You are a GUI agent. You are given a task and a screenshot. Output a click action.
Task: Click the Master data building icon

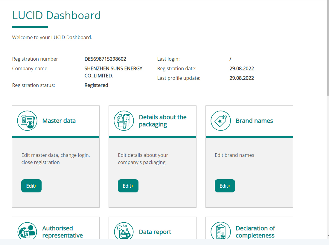click(x=27, y=121)
